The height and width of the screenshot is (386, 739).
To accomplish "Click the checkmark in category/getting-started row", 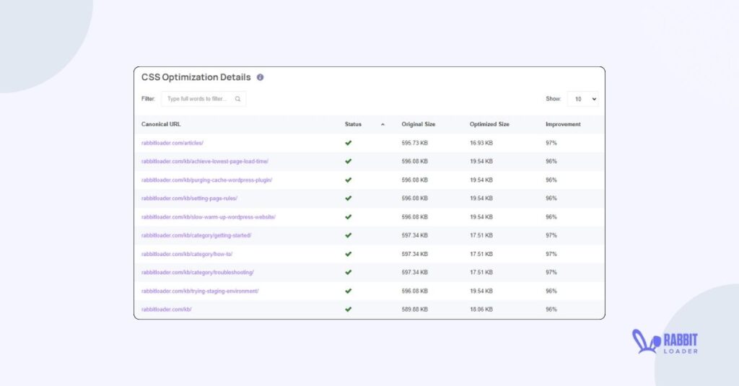I will point(349,235).
